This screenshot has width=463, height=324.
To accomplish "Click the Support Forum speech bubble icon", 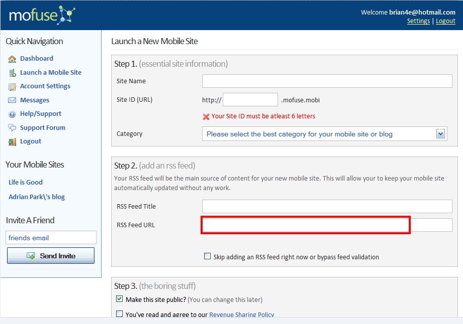I will click(12, 128).
